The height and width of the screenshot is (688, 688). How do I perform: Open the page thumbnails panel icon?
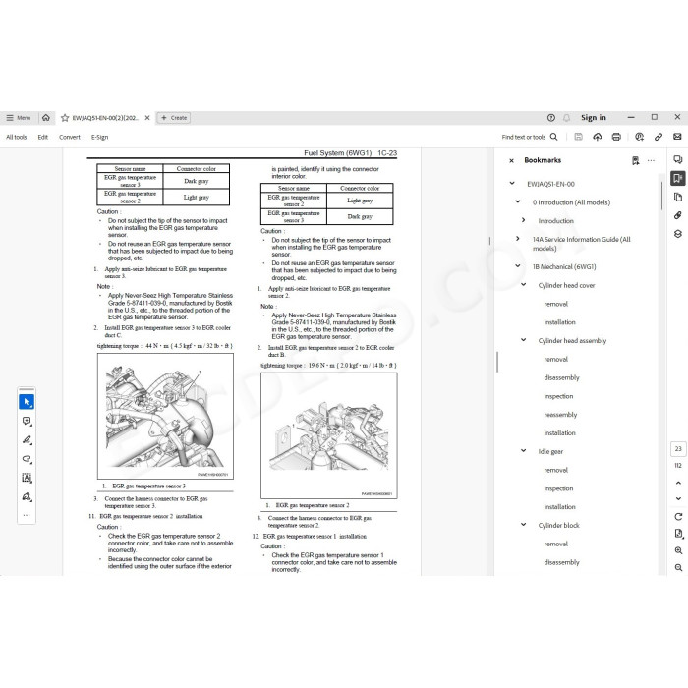pos(678,197)
